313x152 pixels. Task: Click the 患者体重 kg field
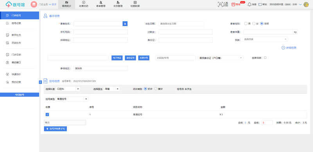[x=268, y=32]
